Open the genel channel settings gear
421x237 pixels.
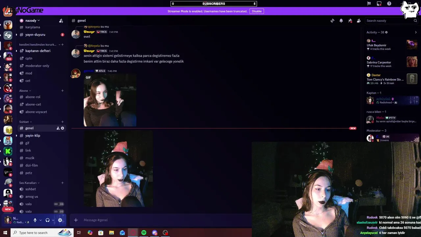point(62,128)
